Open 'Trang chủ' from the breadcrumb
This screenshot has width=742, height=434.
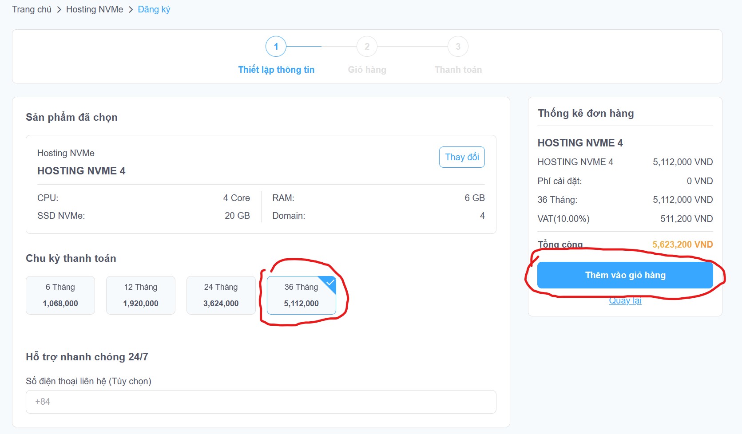[31, 9]
